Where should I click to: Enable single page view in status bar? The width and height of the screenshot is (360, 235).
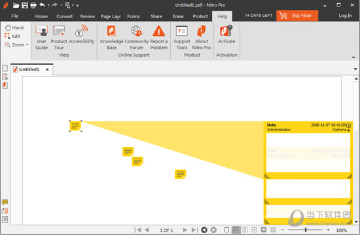click(226, 230)
